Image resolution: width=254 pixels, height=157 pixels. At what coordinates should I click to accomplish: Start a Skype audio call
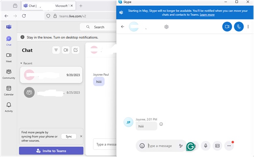point(239,26)
